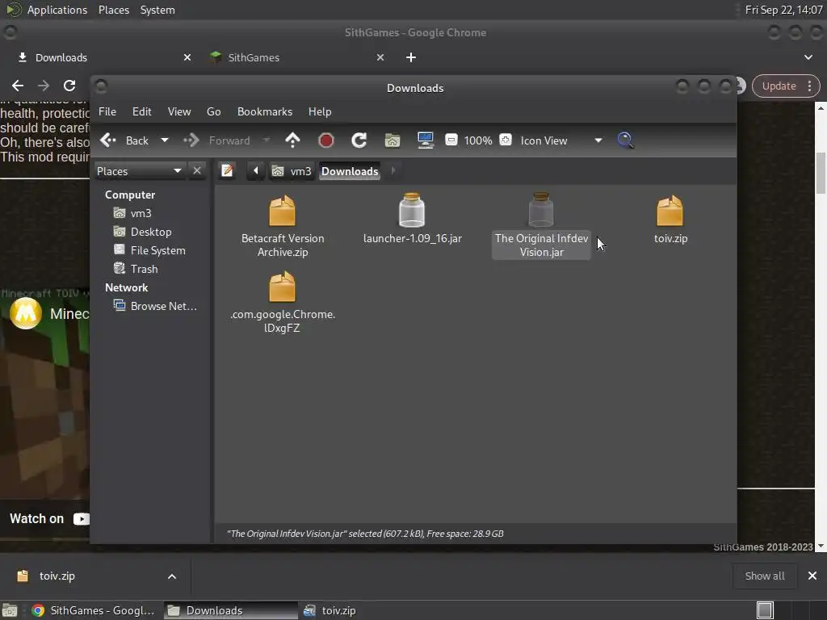Toggle the edit location pencil icon
Viewport: 827px width, 620px height.
pyautogui.click(x=227, y=171)
